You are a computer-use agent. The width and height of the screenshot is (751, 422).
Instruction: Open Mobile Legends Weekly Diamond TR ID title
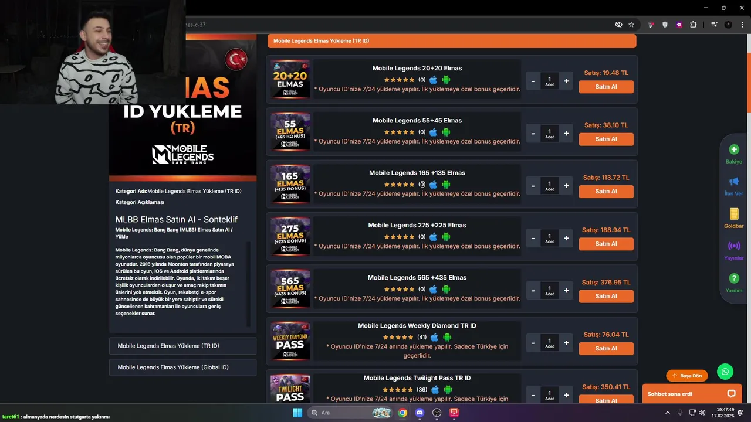coord(417,326)
